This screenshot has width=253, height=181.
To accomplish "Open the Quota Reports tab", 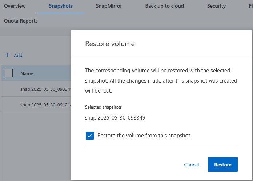I will [x=21, y=21].
